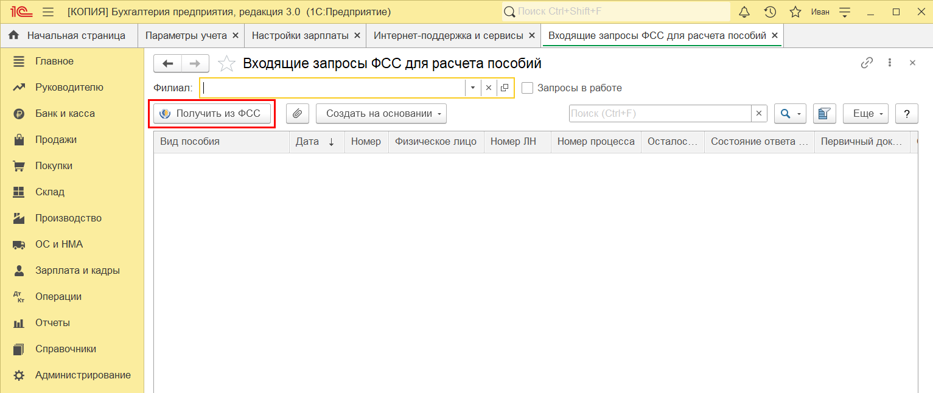Screen dimensions: 933x393
Task: Click the notifications bell icon
Action: click(x=744, y=12)
